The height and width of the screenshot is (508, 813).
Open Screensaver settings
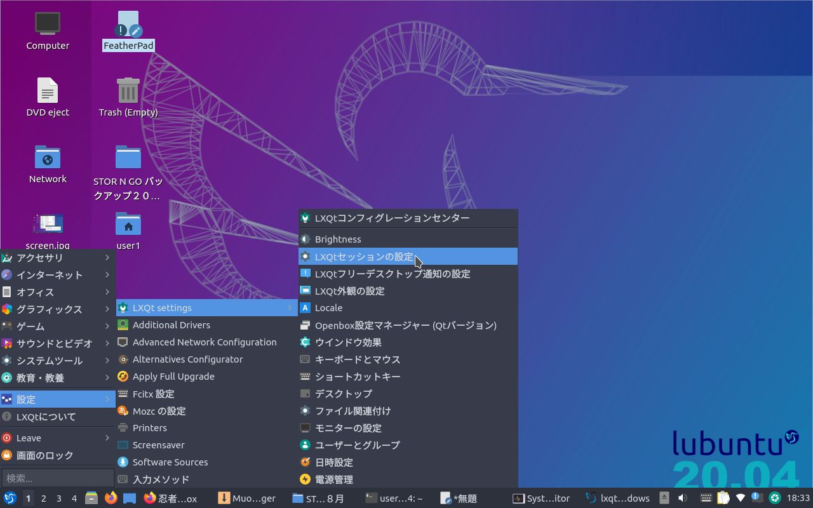click(207, 444)
